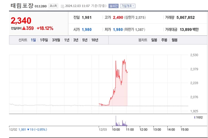Click the percent change +18.12%
This screenshot has height=138, width=208.
tap(45, 28)
